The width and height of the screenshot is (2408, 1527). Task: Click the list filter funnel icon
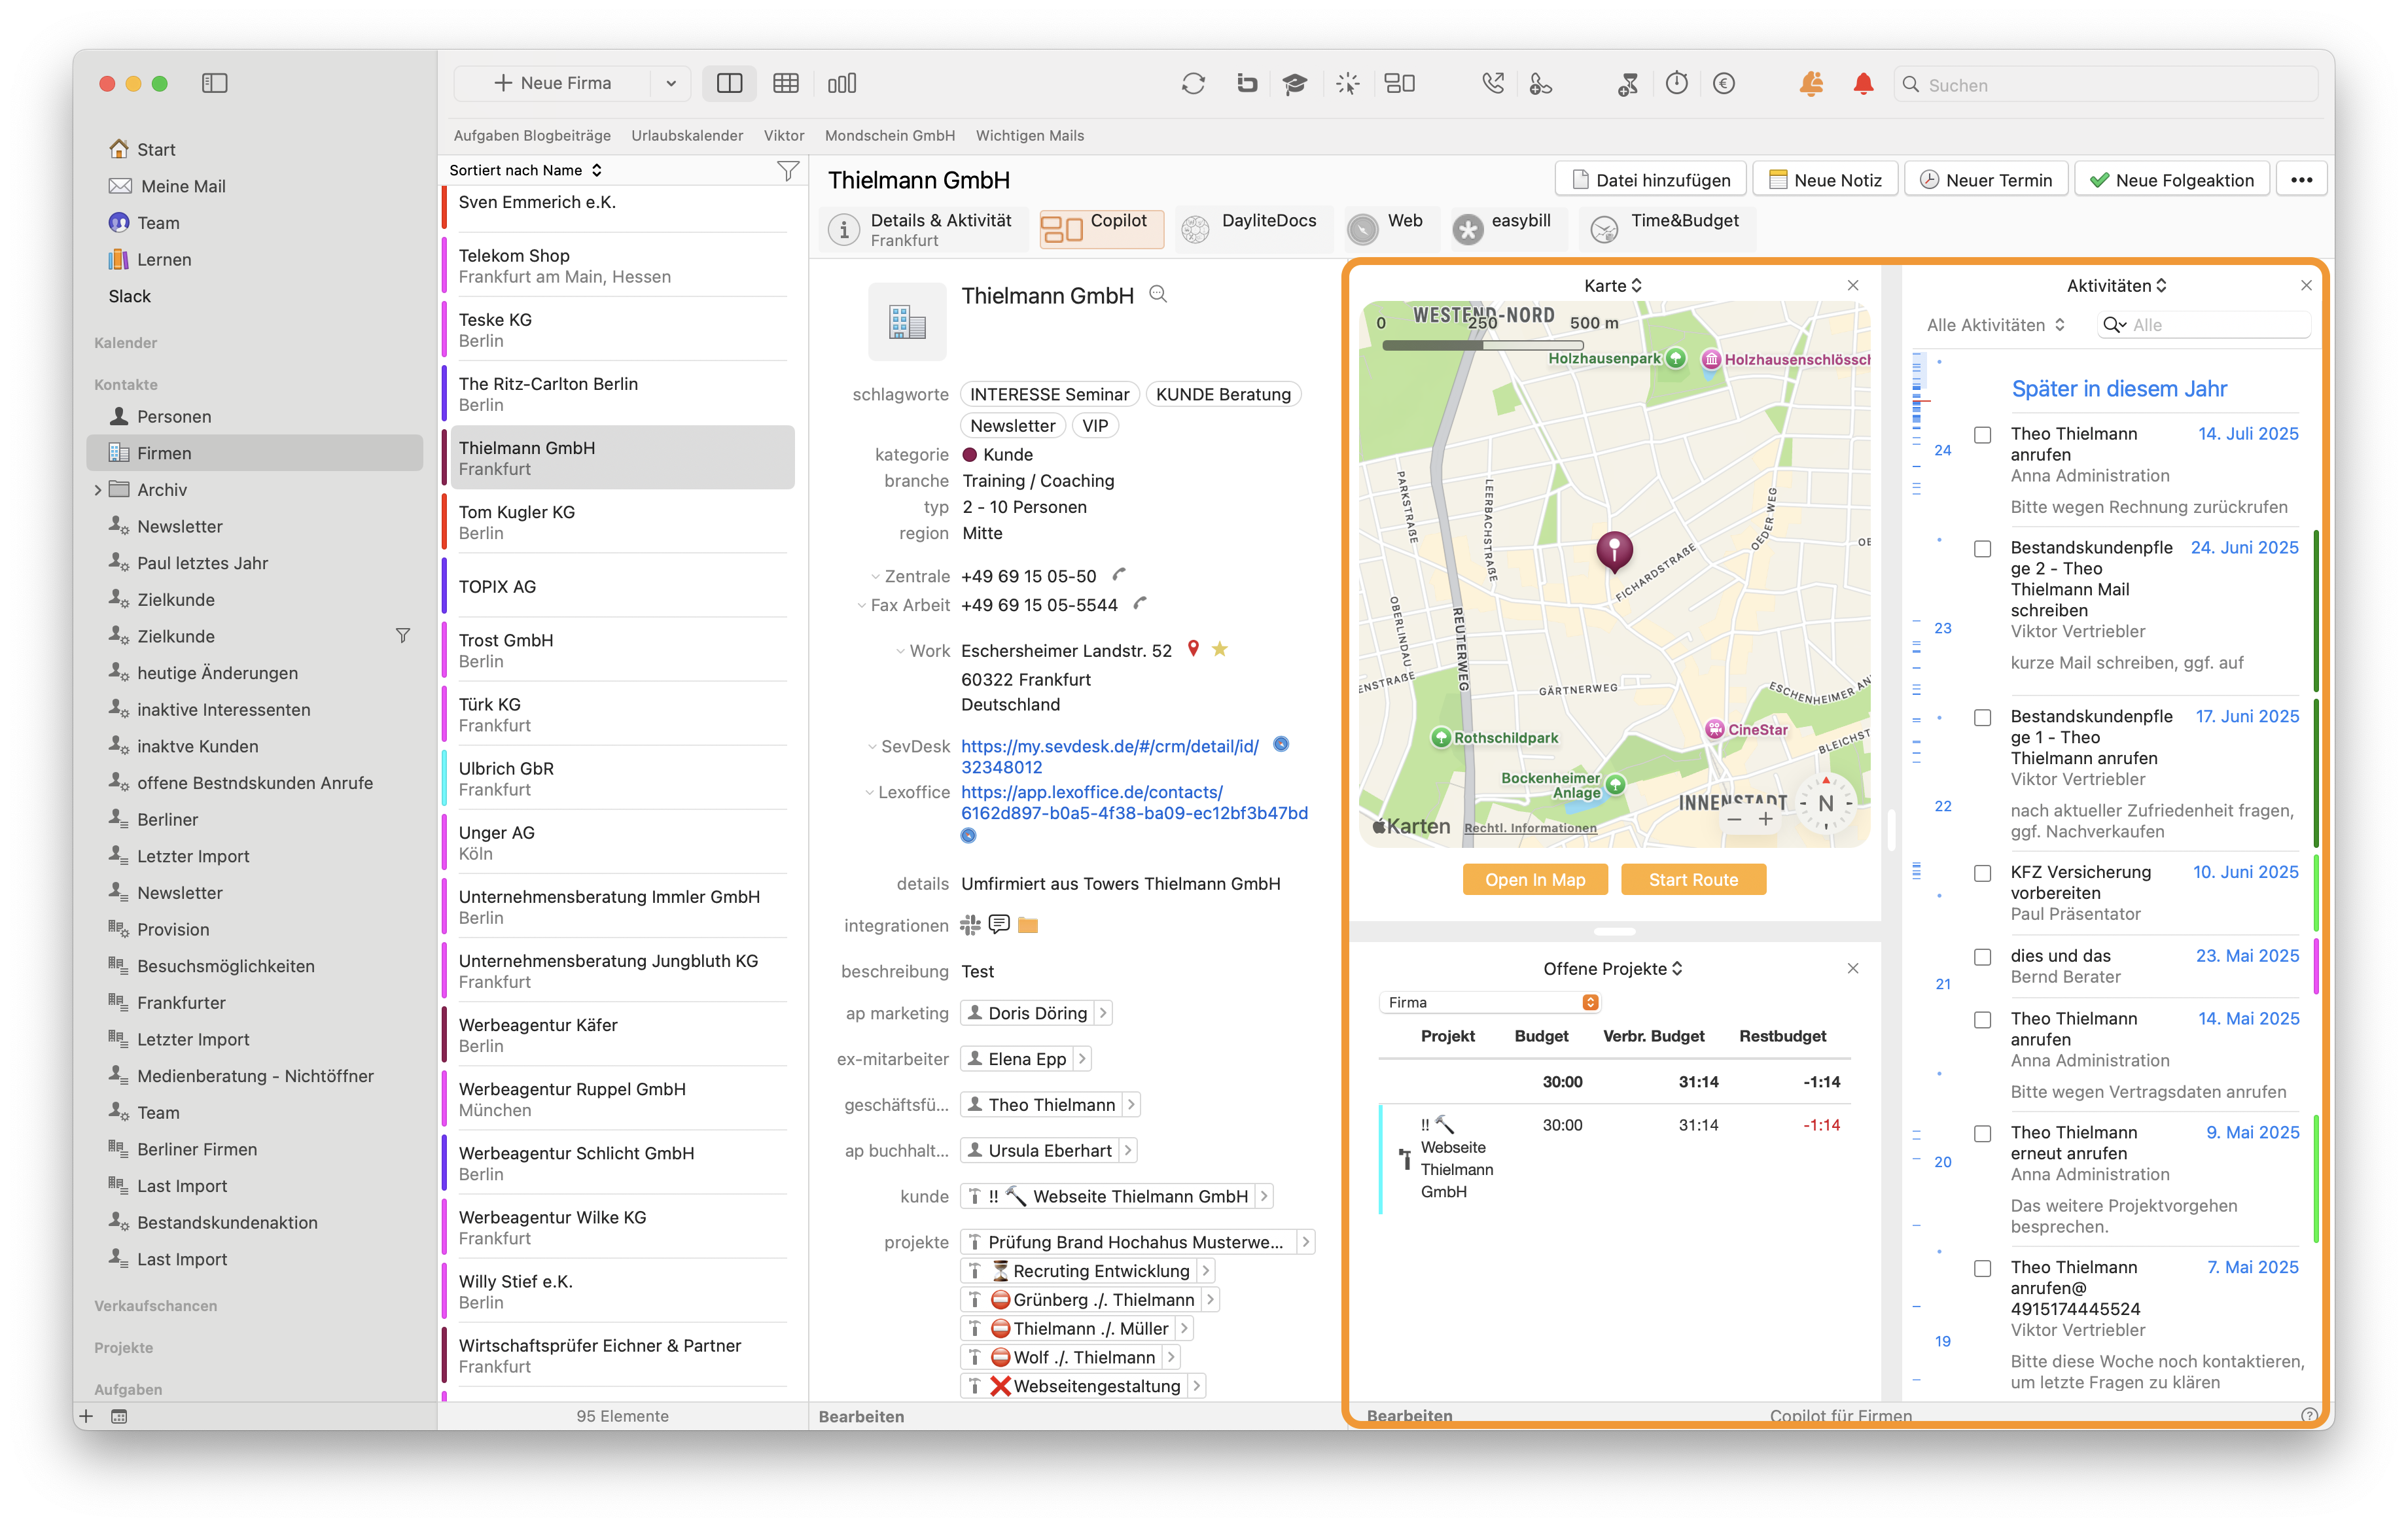(788, 171)
